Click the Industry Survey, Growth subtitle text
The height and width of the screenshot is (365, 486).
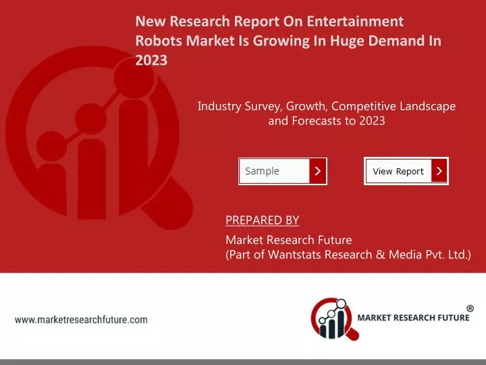[x=327, y=114]
